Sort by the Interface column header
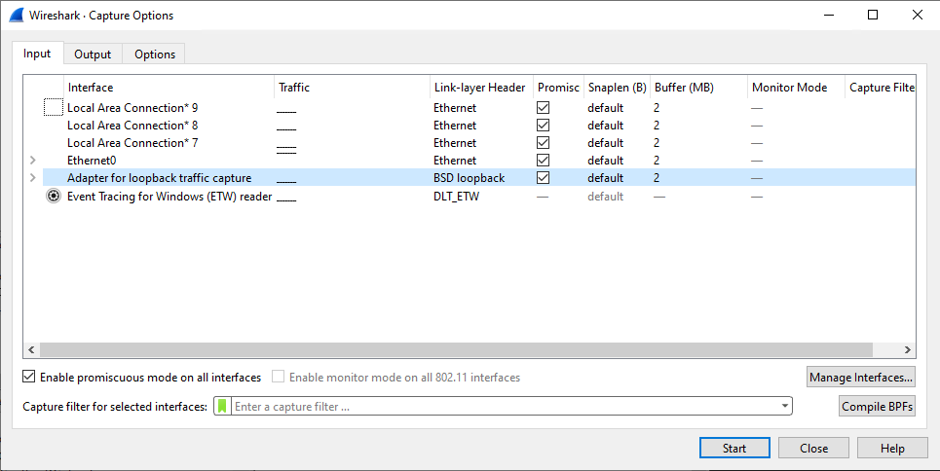The image size is (940, 471). 169,88
